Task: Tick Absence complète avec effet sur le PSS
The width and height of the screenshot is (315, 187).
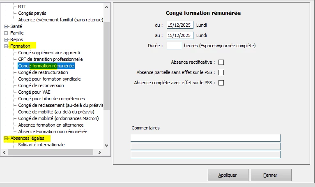Action: coord(221,83)
